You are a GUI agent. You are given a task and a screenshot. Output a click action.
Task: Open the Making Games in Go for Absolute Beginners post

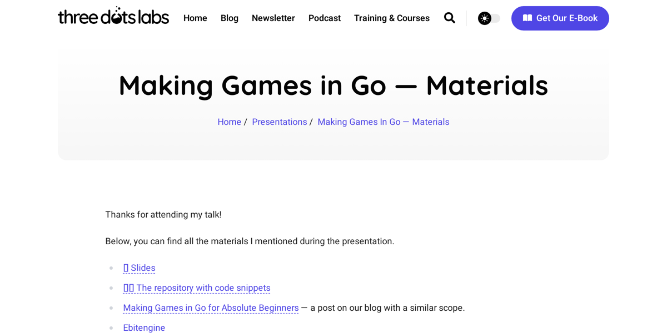210,307
